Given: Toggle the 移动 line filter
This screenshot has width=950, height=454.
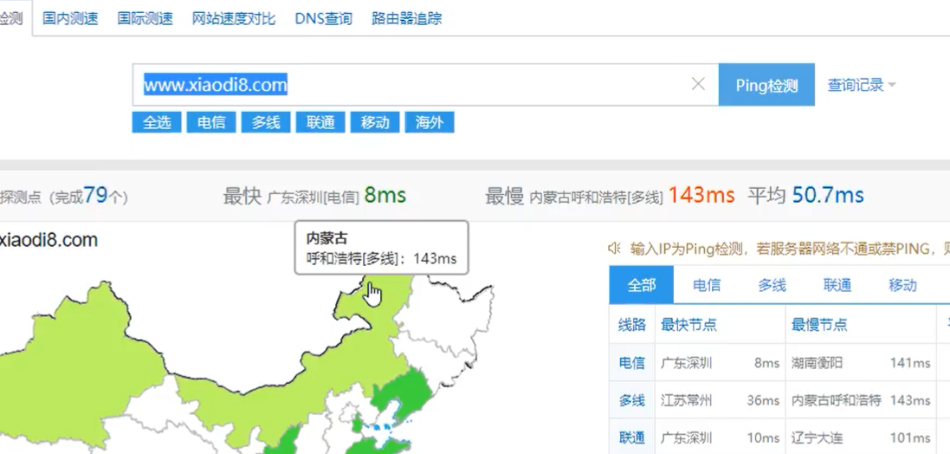Looking at the screenshot, I should point(375,122).
